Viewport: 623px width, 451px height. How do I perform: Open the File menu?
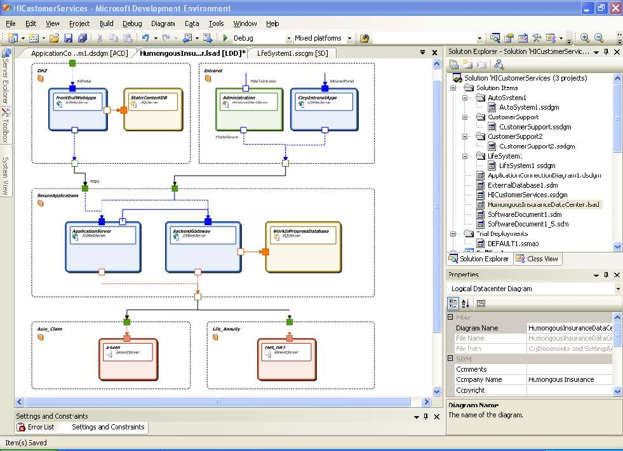point(11,23)
